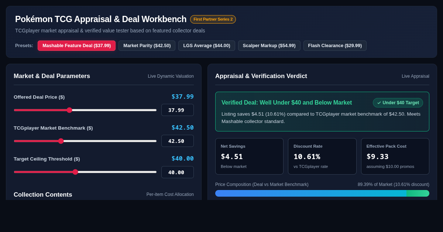Click the Net Savings $4.51 card
Screen dimensions: 443x232
[249, 156]
